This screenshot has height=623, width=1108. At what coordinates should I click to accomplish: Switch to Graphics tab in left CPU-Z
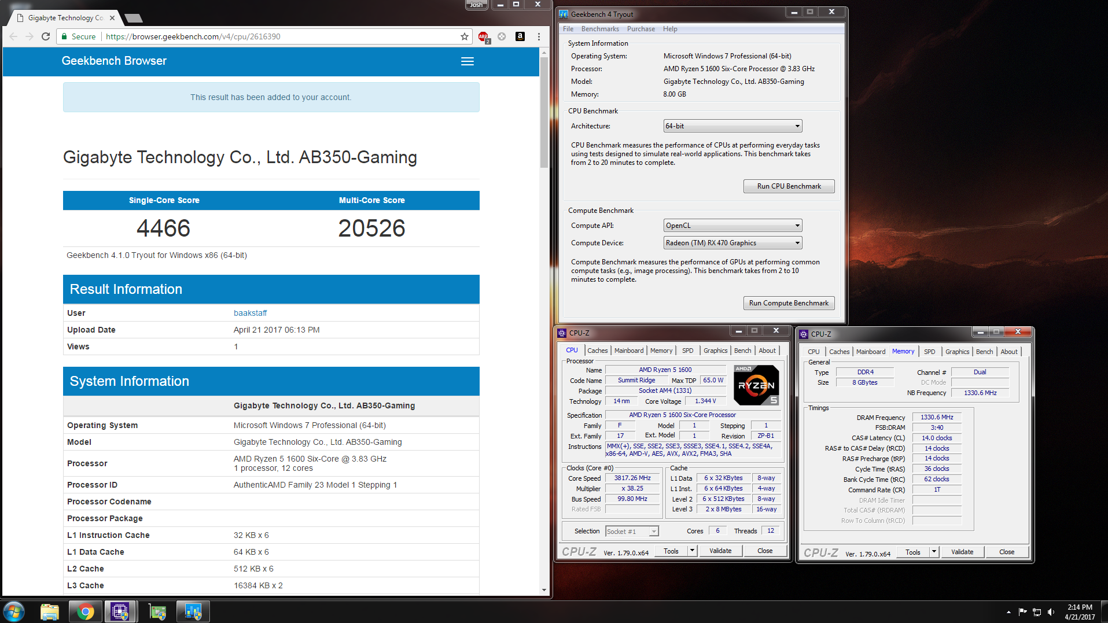point(715,351)
